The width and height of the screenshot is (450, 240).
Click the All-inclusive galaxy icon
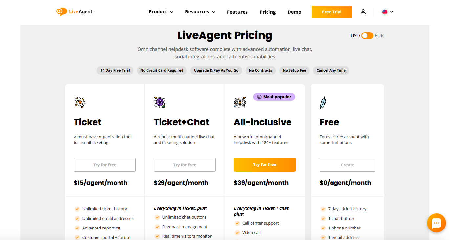pyautogui.click(x=240, y=102)
